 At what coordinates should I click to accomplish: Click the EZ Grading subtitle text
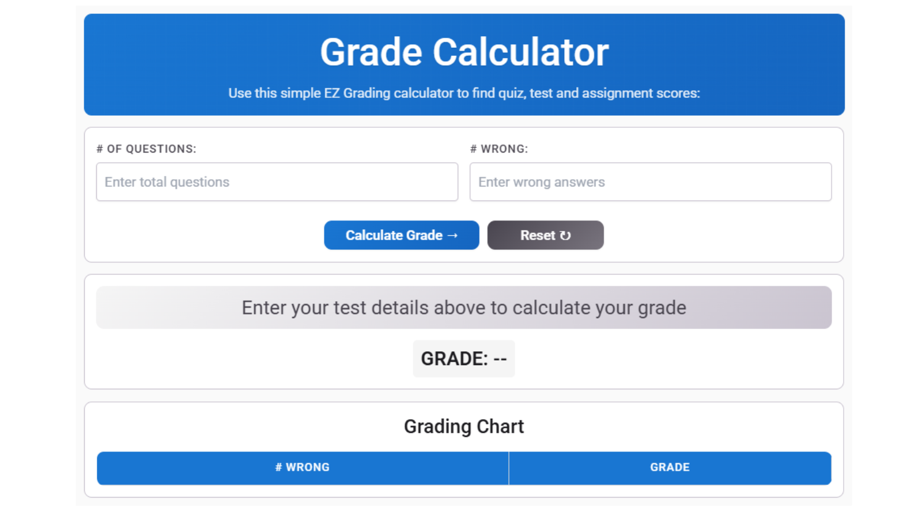click(464, 93)
